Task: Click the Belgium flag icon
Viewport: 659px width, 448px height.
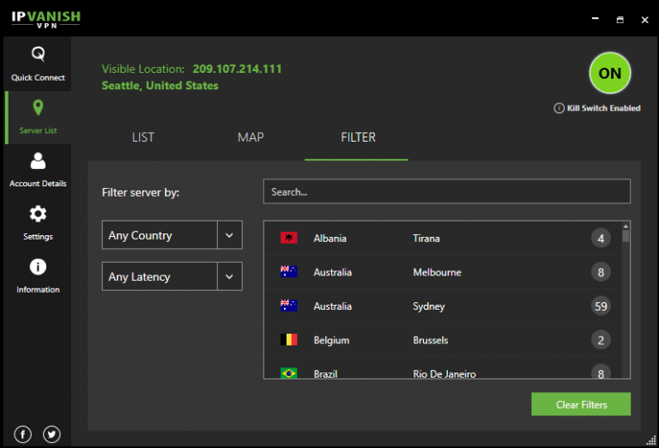Action: [288, 340]
